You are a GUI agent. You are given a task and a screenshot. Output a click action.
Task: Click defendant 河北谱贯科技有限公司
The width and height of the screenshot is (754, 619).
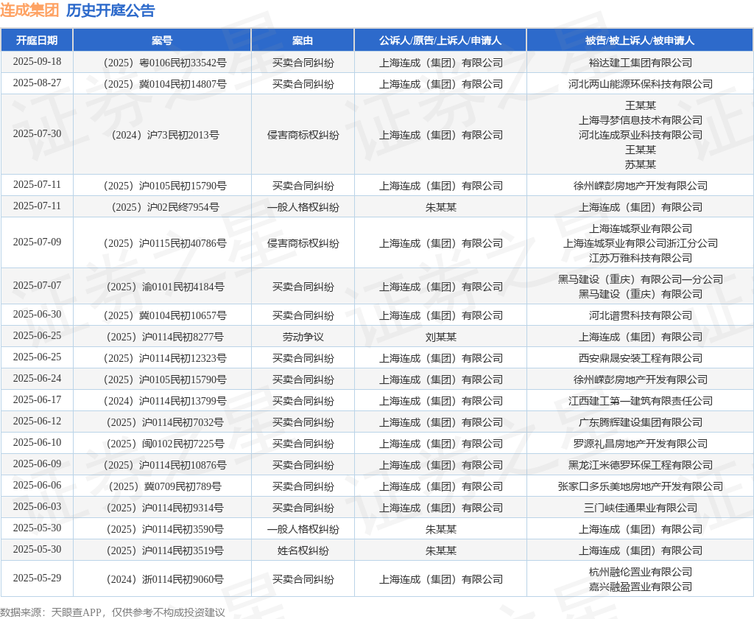[641, 315]
